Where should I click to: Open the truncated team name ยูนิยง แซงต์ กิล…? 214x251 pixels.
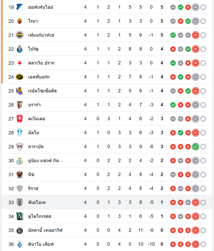click(x=46, y=160)
